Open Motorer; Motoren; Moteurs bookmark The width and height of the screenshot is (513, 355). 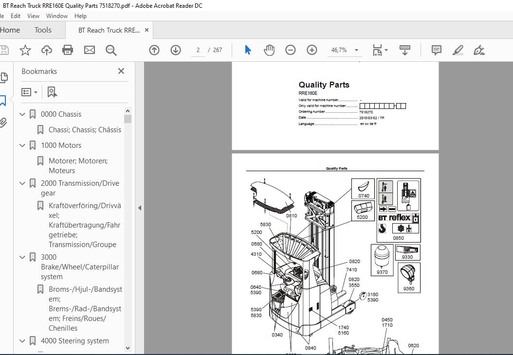point(78,166)
